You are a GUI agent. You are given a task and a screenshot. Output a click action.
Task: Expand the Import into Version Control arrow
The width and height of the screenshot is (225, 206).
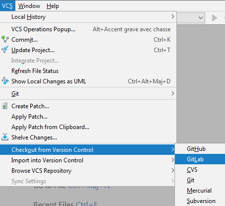click(x=172, y=160)
